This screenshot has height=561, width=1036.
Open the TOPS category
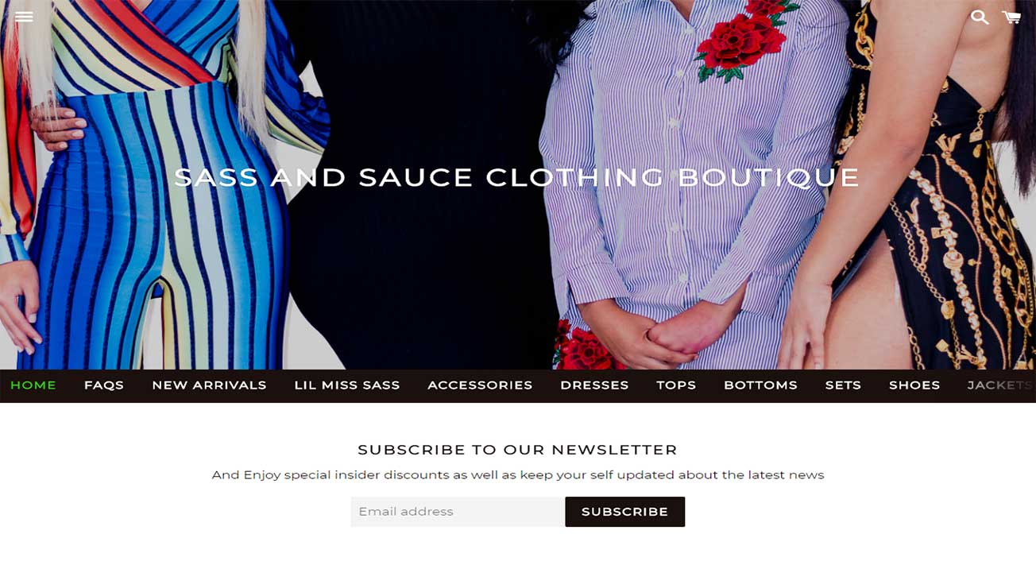pyautogui.click(x=676, y=385)
